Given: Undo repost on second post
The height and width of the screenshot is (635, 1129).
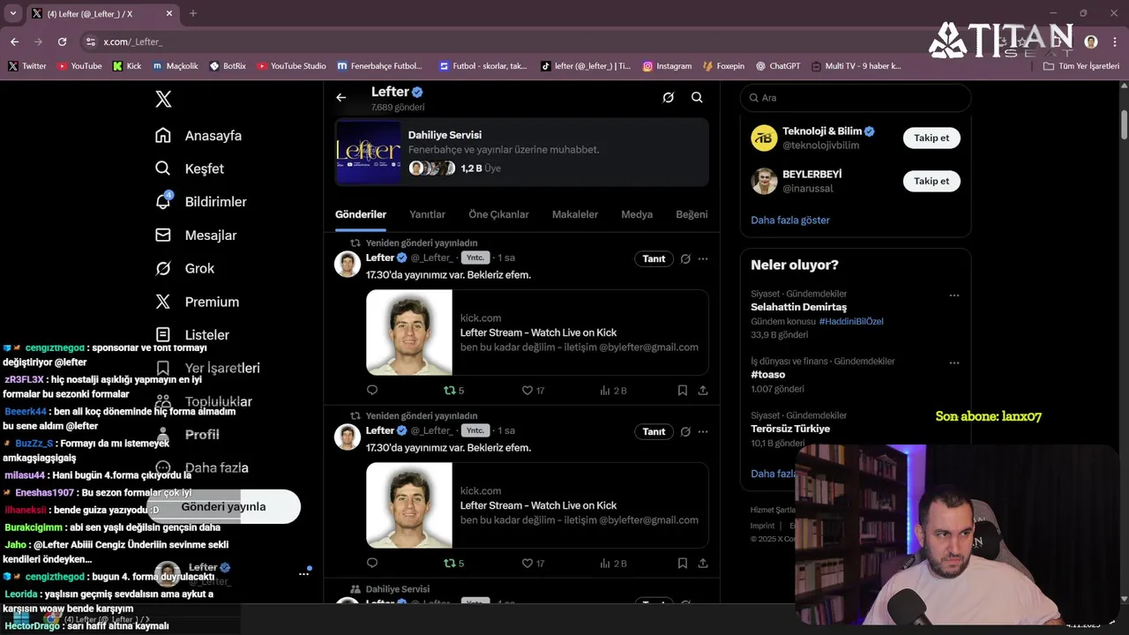Looking at the screenshot, I should [453, 563].
